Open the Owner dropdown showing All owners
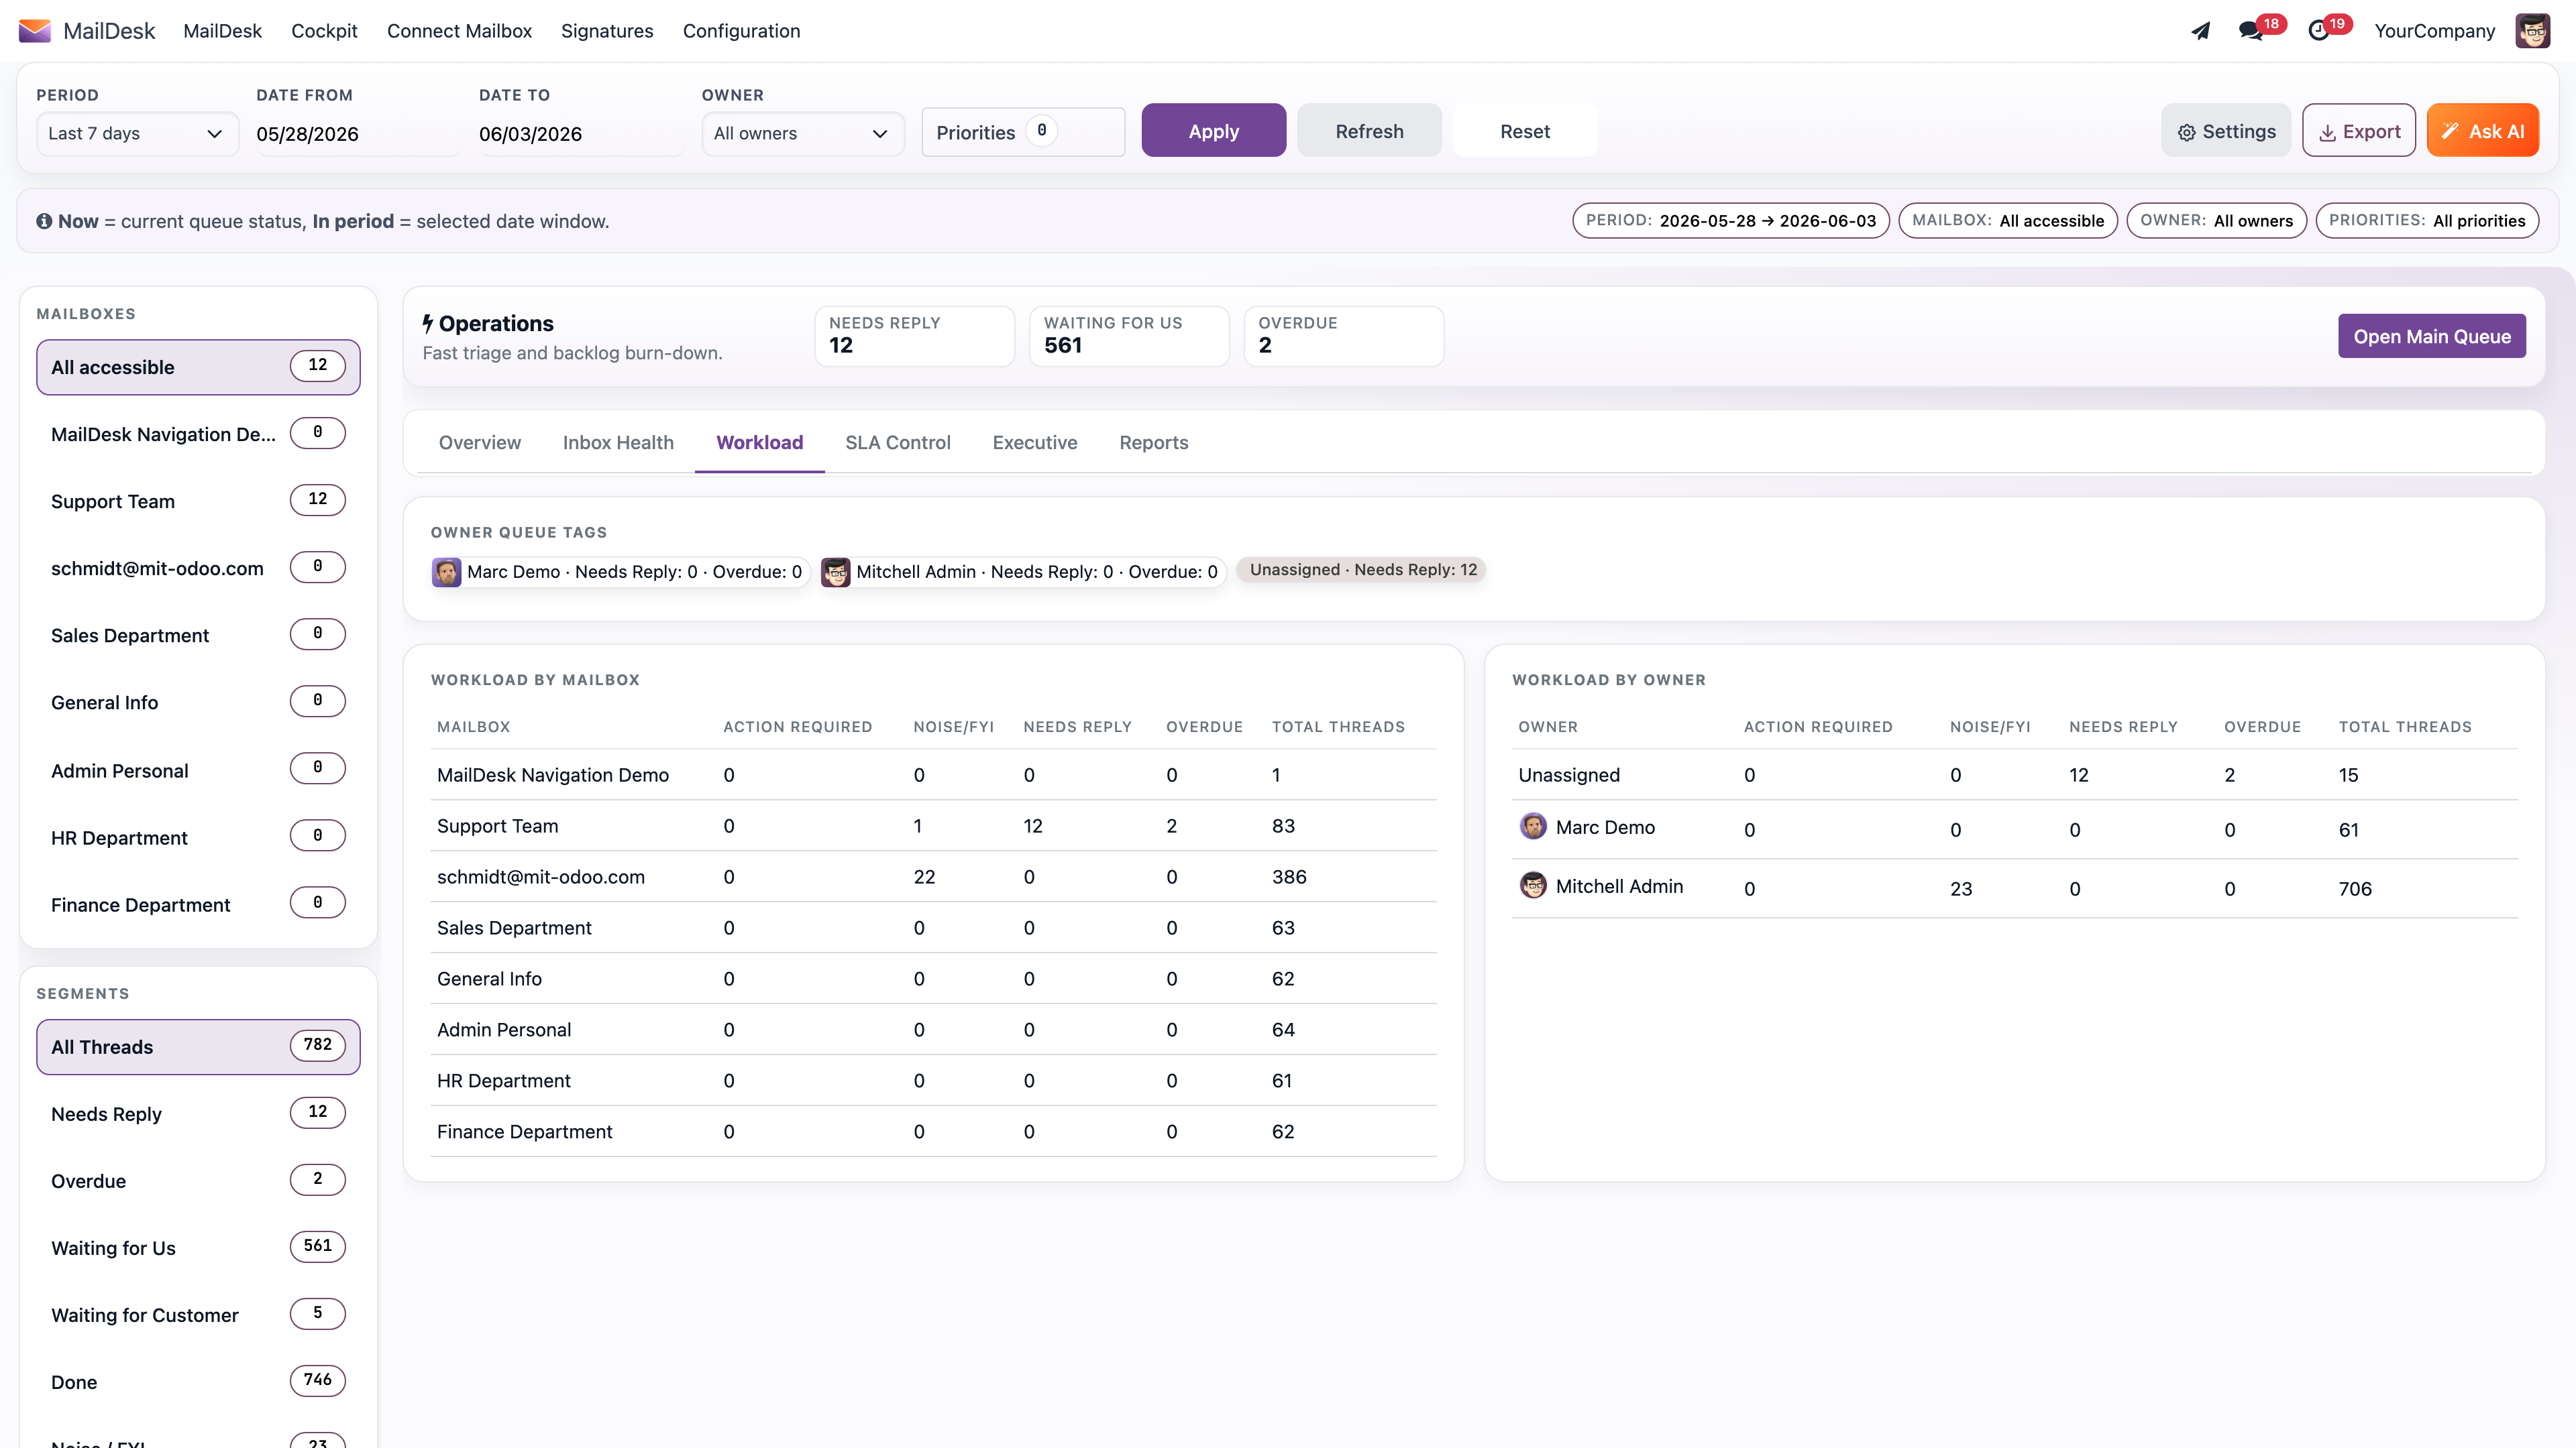The height and width of the screenshot is (1448, 2576). point(803,134)
